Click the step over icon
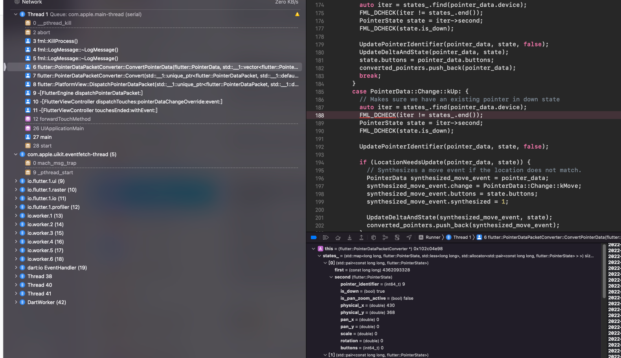This screenshot has width=621, height=358. pyautogui.click(x=338, y=237)
